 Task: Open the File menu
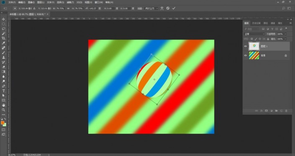click(x=12, y=3)
